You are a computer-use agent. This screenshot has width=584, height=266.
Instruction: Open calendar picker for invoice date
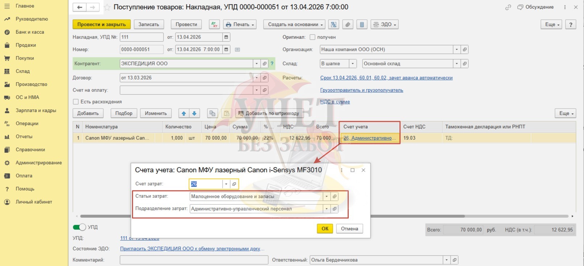point(226,37)
